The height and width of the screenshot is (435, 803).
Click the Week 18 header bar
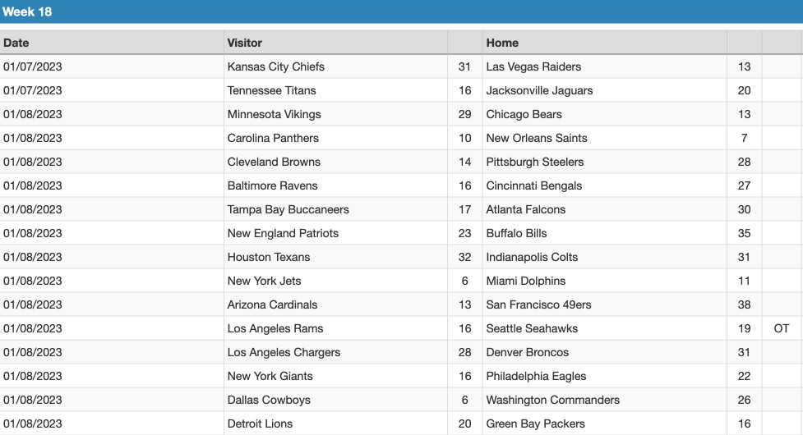tap(401, 11)
